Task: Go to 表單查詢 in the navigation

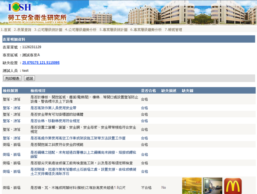Action: 23,30
